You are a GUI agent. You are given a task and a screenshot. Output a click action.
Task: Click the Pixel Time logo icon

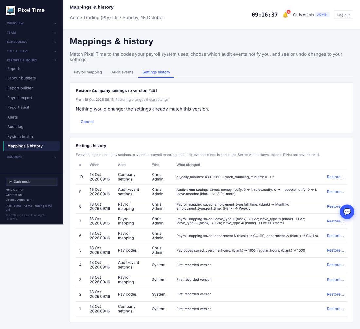click(10, 10)
